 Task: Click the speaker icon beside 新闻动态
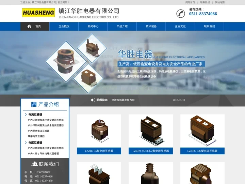[x=93, y=100]
